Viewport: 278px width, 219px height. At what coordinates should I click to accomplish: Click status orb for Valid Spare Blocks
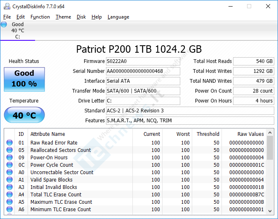[x=9, y=179]
